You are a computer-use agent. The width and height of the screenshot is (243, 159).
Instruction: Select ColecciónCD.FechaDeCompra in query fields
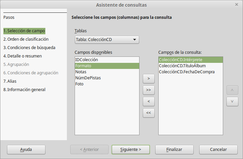[x=187, y=72]
